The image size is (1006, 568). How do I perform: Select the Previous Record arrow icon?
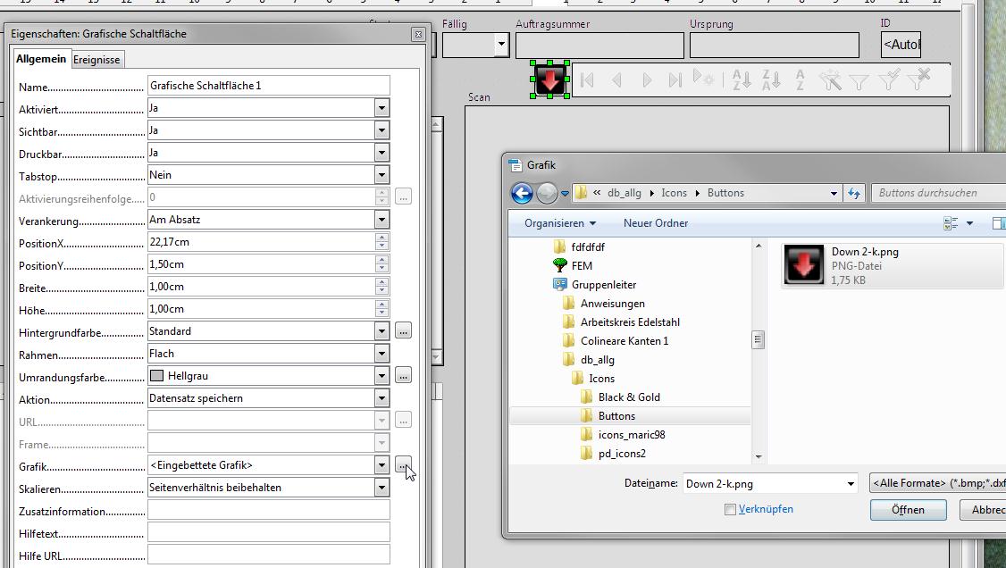(x=616, y=79)
